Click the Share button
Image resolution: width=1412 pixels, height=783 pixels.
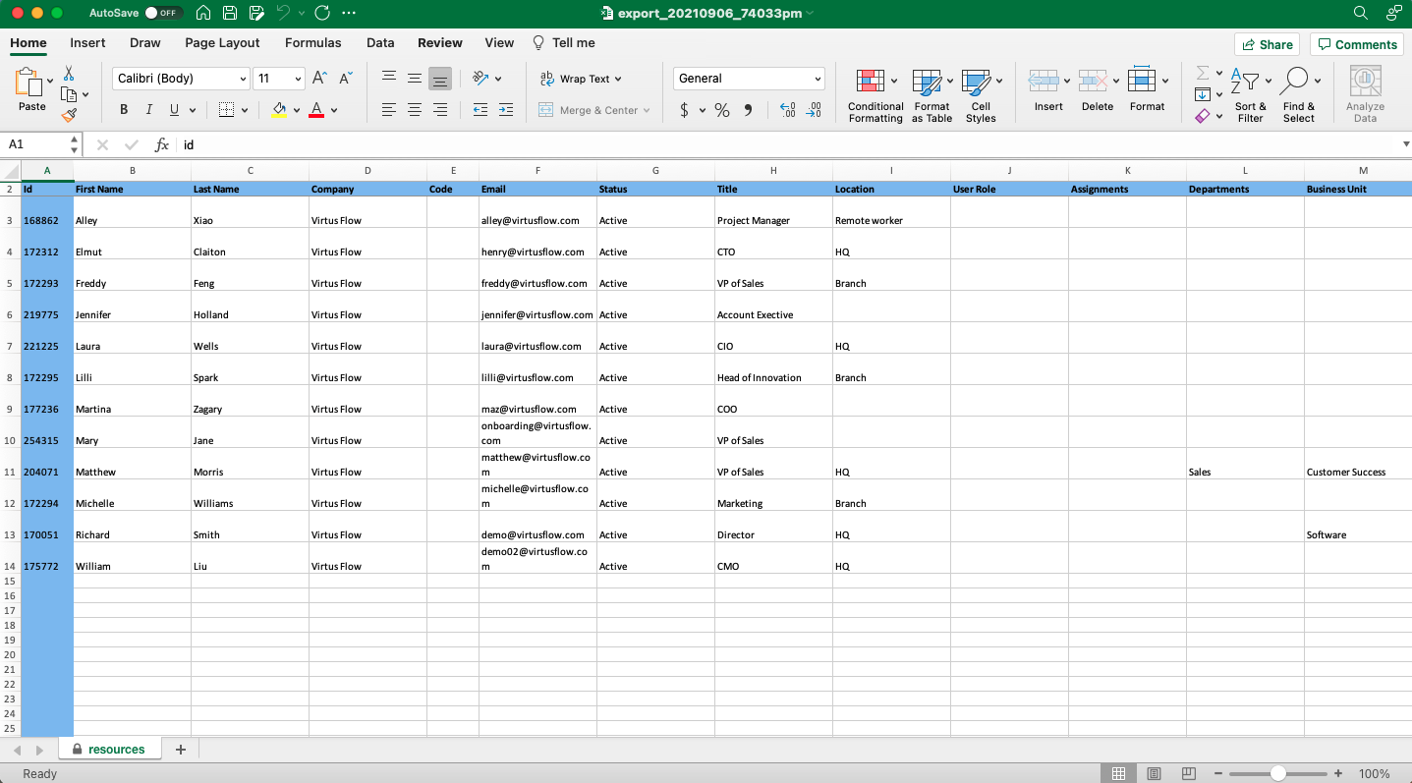[1267, 44]
